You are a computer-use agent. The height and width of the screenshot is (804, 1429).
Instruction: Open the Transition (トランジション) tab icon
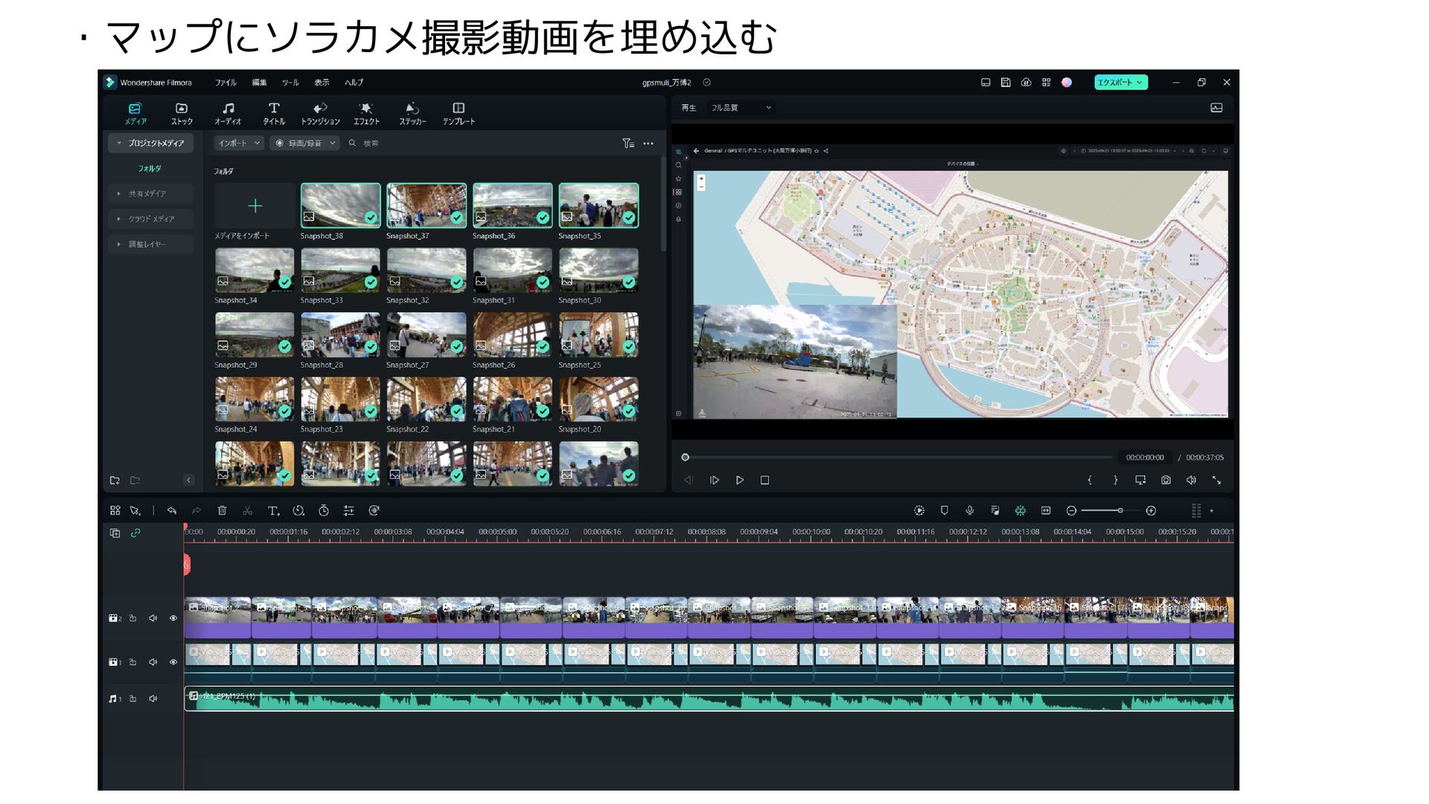(x=320, y=109)
